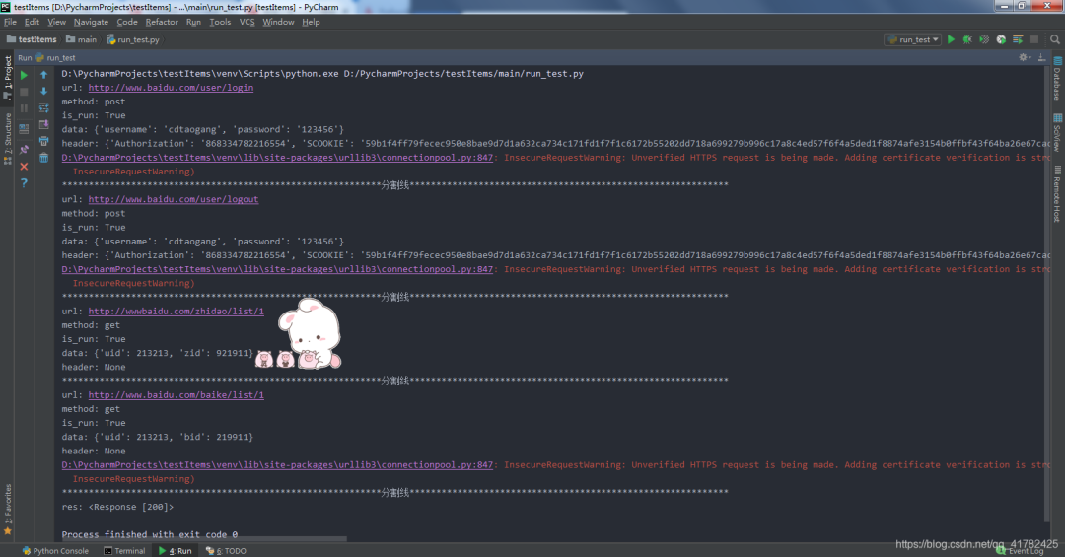Open connectionpool.py:847 link under baike/list/1
Viewport: 1065px width, 557px height.
[x=277, y=465]
